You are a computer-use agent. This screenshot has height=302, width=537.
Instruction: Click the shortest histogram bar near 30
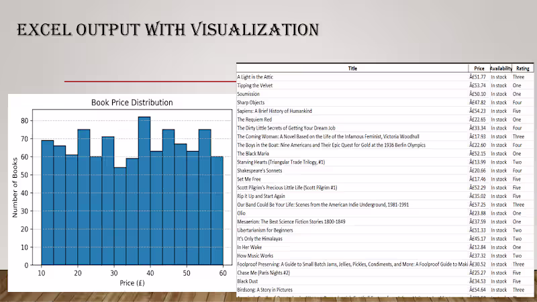tap(120, 216)
